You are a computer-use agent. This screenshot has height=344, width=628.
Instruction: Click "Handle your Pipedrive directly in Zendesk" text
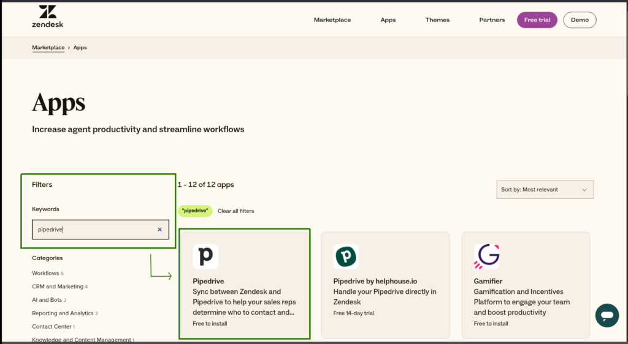pos(385,297)
